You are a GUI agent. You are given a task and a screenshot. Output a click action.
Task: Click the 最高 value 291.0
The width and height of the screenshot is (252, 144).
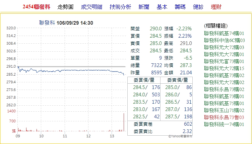tap(186, 43)
